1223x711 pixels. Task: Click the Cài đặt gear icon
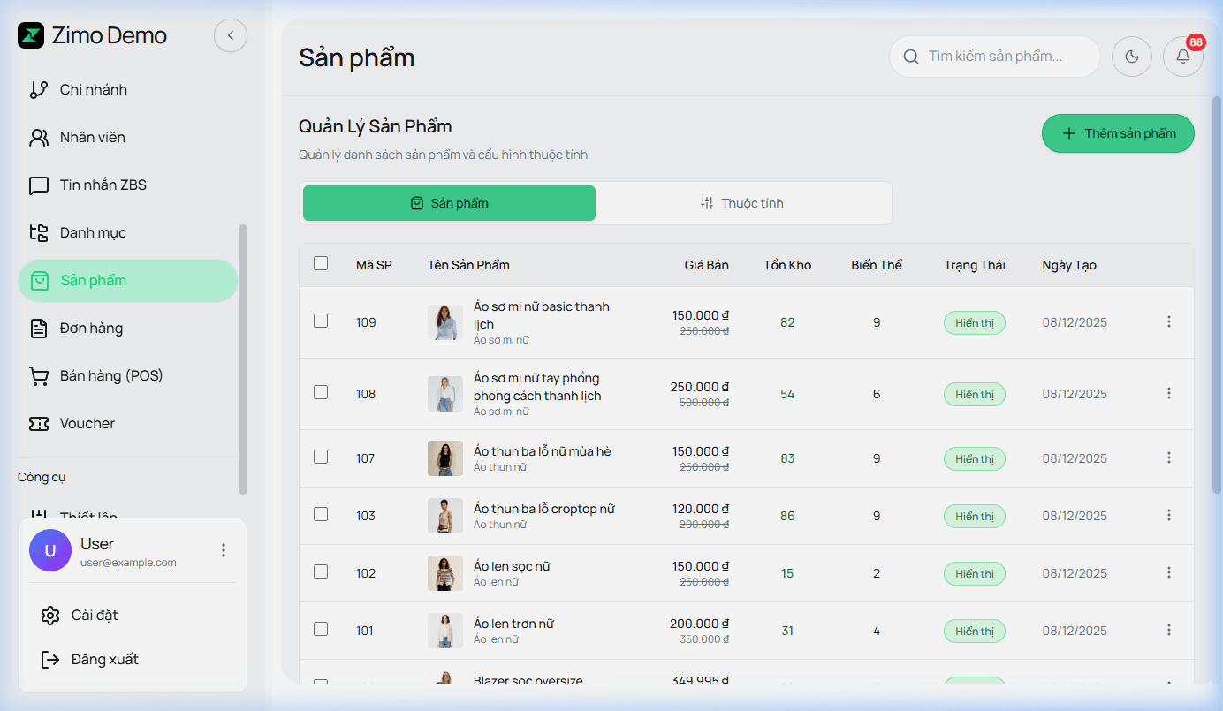pyautogui.click(x=50, y=616)
